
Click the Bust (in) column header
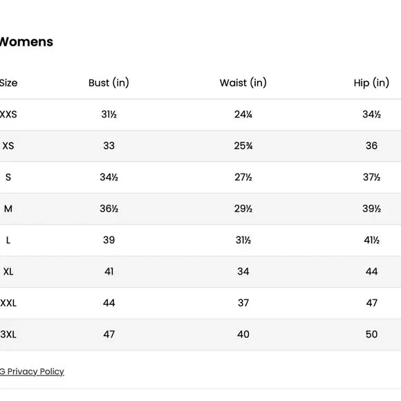coord(109,83)
